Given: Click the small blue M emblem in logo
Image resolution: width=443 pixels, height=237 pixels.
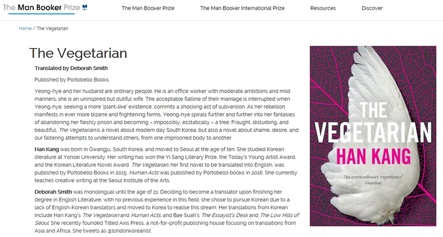Looking at the screenshot, I should tap(85, 7).
